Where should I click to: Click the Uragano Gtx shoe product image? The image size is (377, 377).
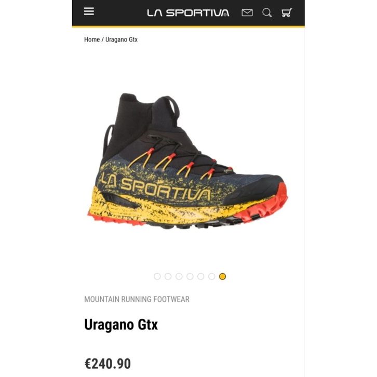187,160
